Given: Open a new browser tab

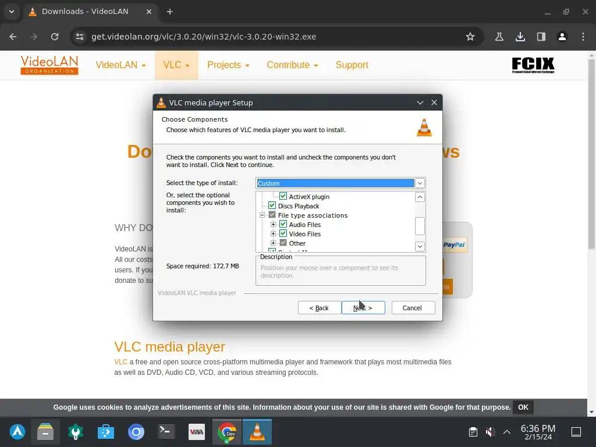Looking at the screenshot, I should click(170, 12).
